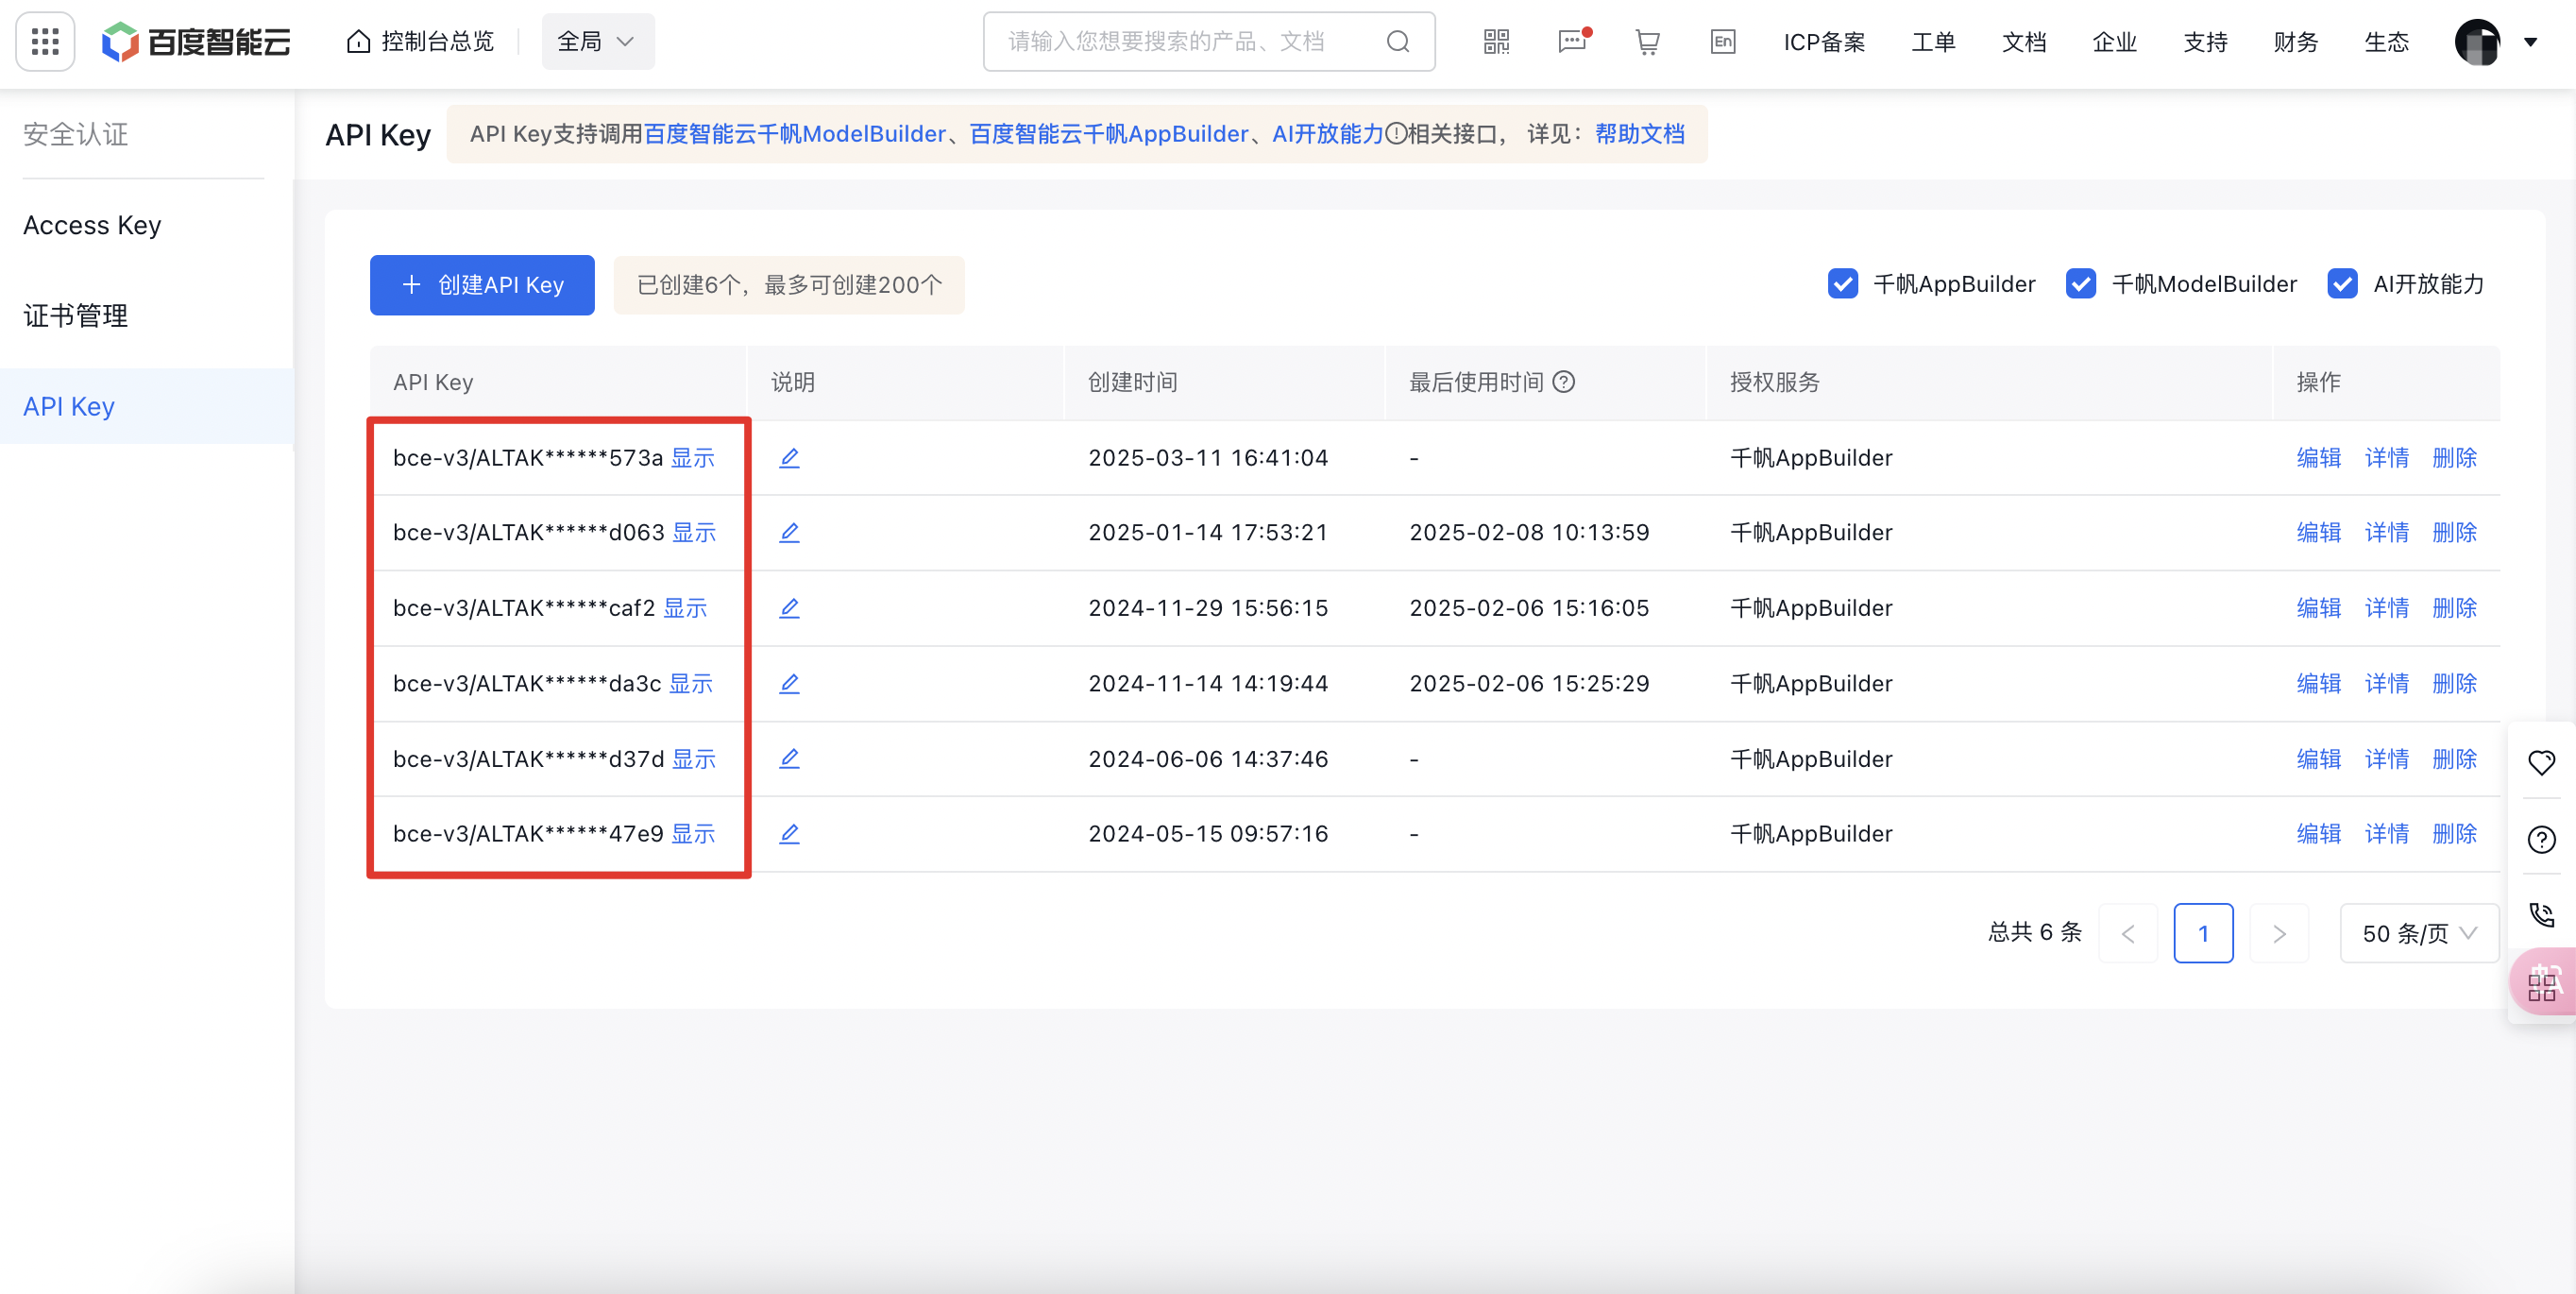
Task: Select API Key in the sidebar
Action: [x=147, y=406]
